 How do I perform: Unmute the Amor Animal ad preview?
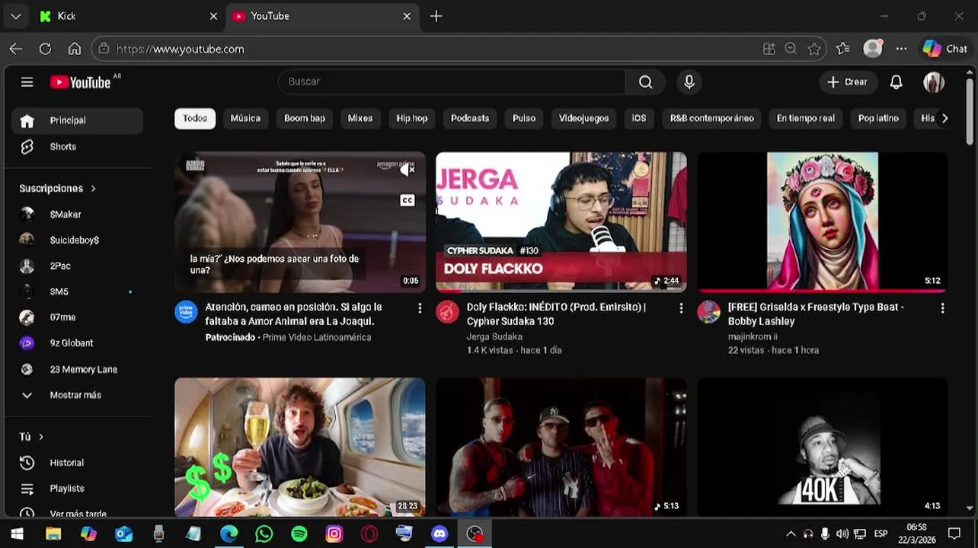pyautogui.click(x=407, y=170)
